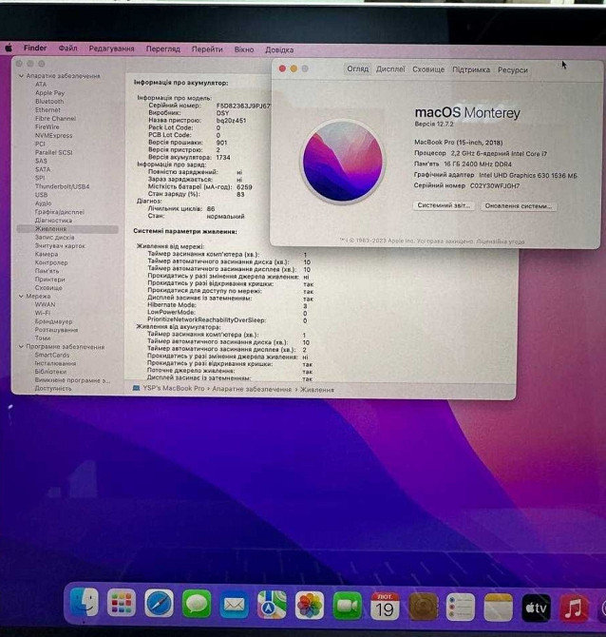Image resolution: width=606 pixels, height=637 pixels.
Task: Open Calendar showing 19 in Dock
Action: point(385,607)
